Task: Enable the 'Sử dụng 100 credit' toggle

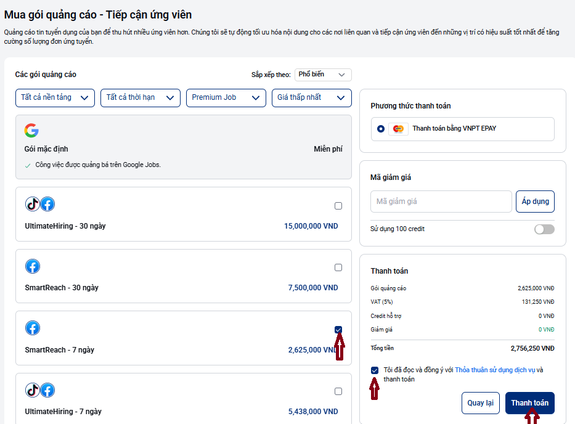Action: pos(544,229)
